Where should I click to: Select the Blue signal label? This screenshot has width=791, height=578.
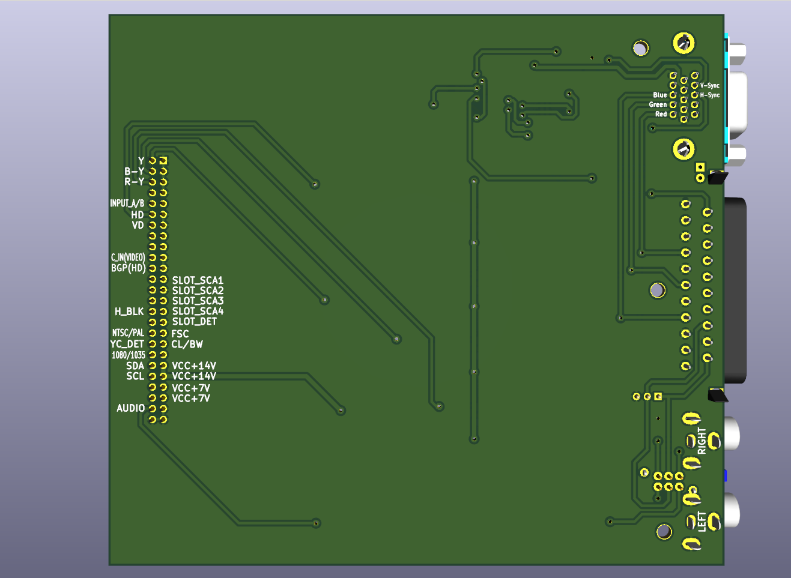(x=659, y=95)
